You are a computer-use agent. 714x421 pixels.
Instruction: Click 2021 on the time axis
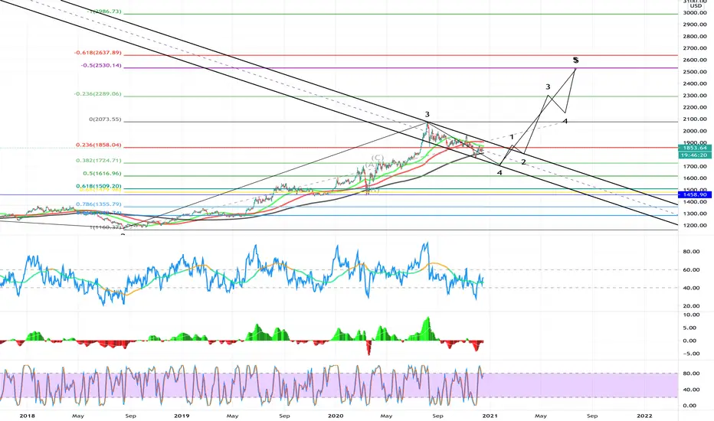tap(490, 416)
